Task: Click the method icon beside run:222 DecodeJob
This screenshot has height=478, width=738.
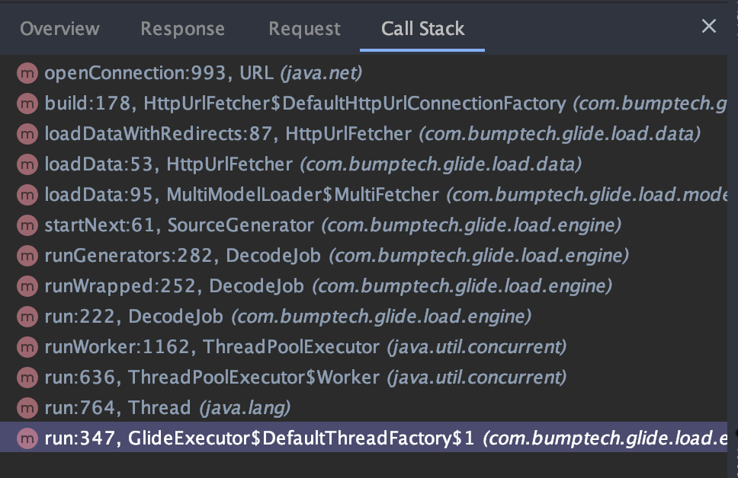Action: tap(27, 317)
